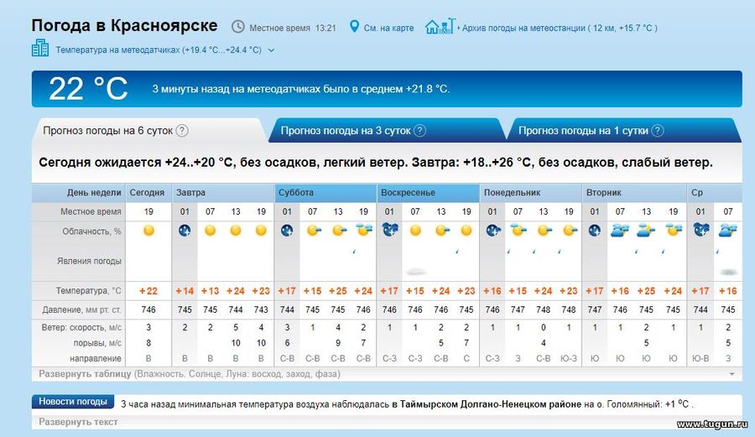The image size is (755, 437).
Task: Click the Ю-В wind direction under Ср 01
Action: [700, 358]
